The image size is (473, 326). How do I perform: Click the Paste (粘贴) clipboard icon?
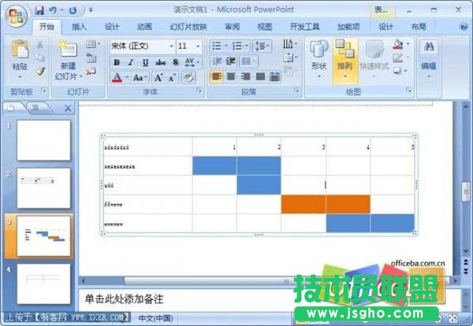(x=20, y=49)
